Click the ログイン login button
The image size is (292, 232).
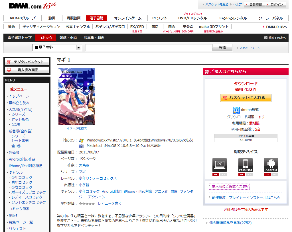click(x=276, y=5)
